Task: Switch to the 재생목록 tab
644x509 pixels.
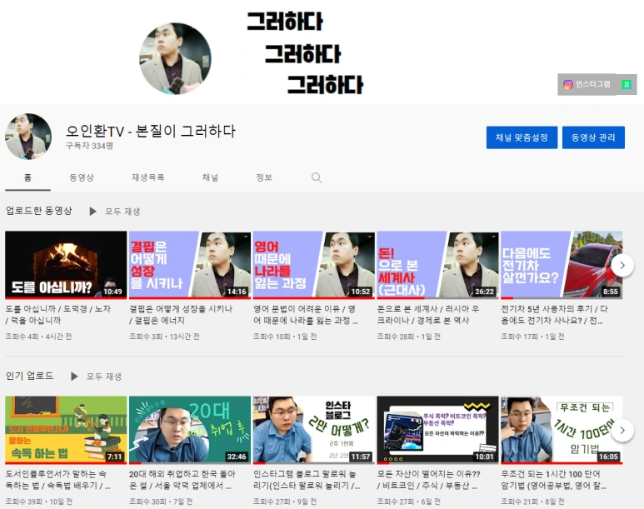Action: 147,177
